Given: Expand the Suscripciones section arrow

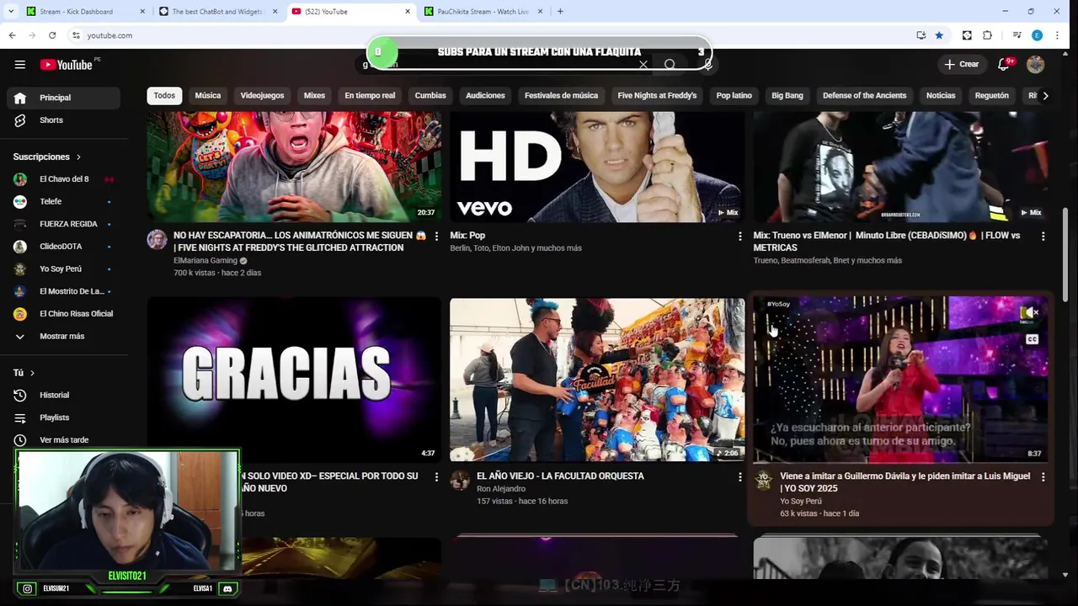Looking at the screenshot, I should tap(78, 157).
